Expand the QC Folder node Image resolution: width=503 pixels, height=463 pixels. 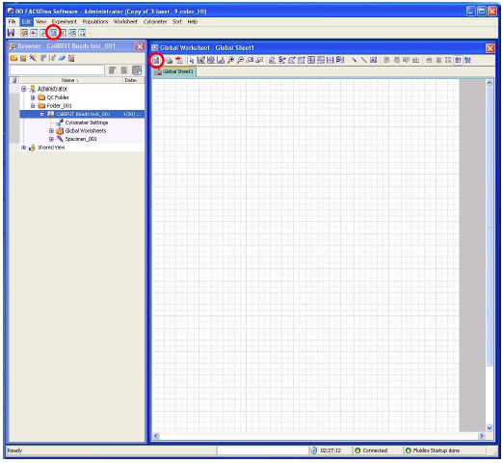pos(33,97)
